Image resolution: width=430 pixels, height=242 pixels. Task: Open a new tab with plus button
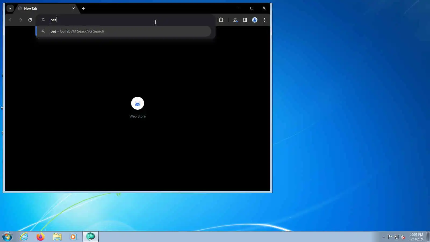(83, 8)
